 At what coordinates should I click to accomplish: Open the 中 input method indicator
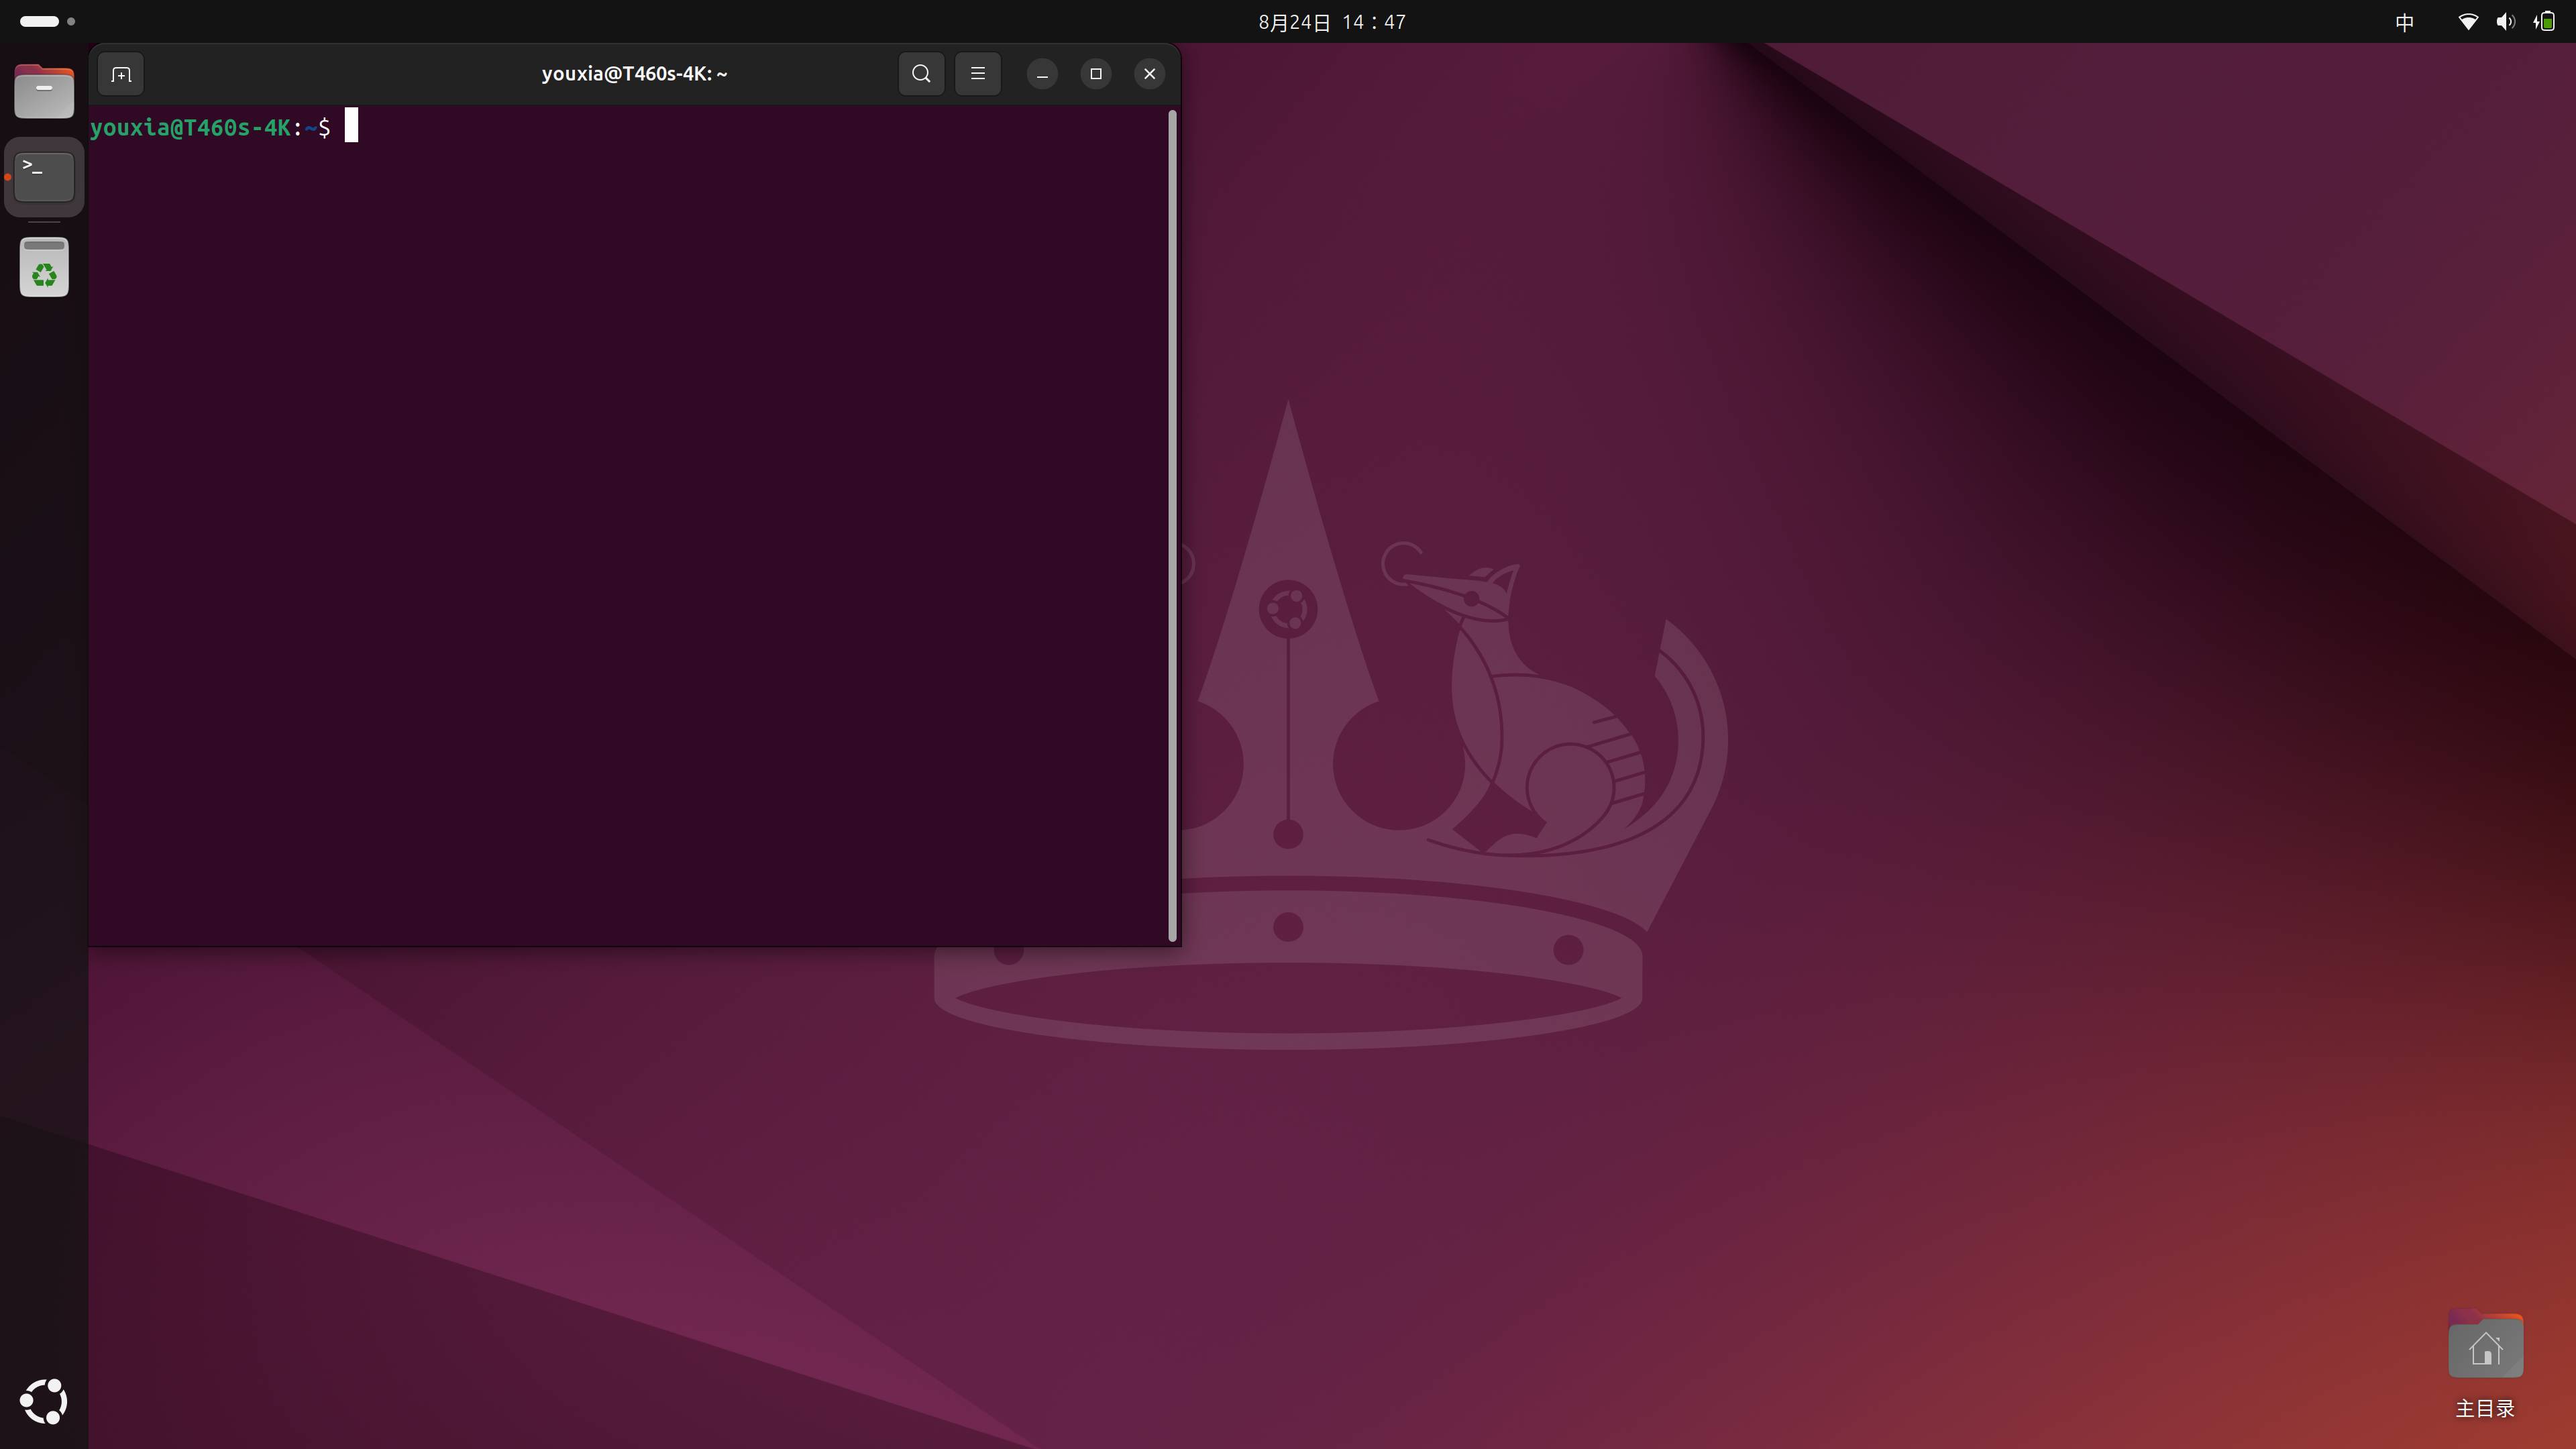tap(2405, 22)
